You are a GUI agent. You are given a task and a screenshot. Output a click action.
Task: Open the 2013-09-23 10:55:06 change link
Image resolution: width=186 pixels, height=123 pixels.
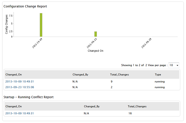pyautogui.click(x=20, y=87)
